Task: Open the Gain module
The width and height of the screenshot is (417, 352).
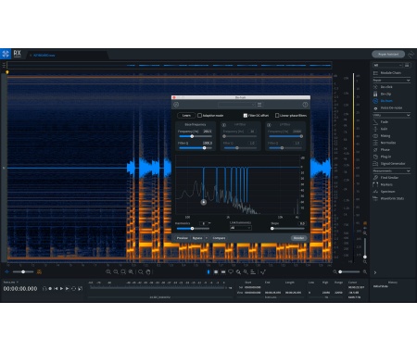Action: (384, 129)
